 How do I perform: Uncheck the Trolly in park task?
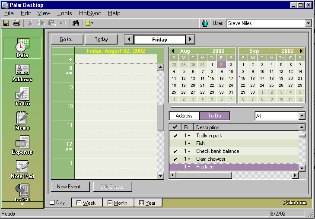point(175,136)
